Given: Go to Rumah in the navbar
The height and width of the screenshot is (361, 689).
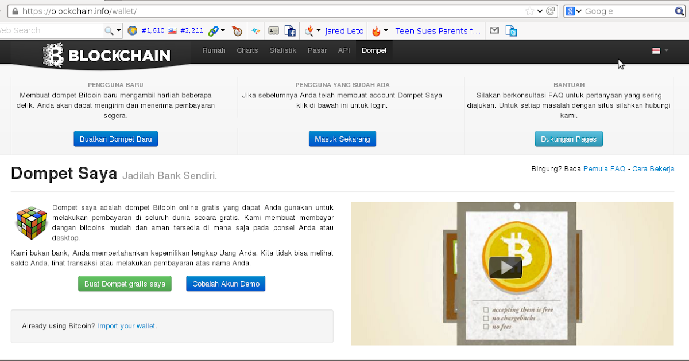Looking at the screenshot, I should (x=214, y=50).
